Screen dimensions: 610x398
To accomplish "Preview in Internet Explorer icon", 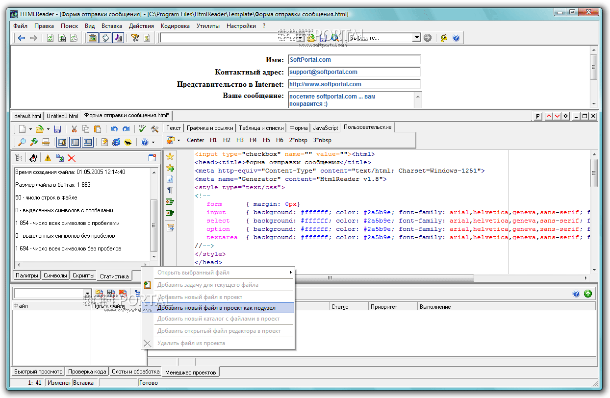I will (x=116, y=142).
